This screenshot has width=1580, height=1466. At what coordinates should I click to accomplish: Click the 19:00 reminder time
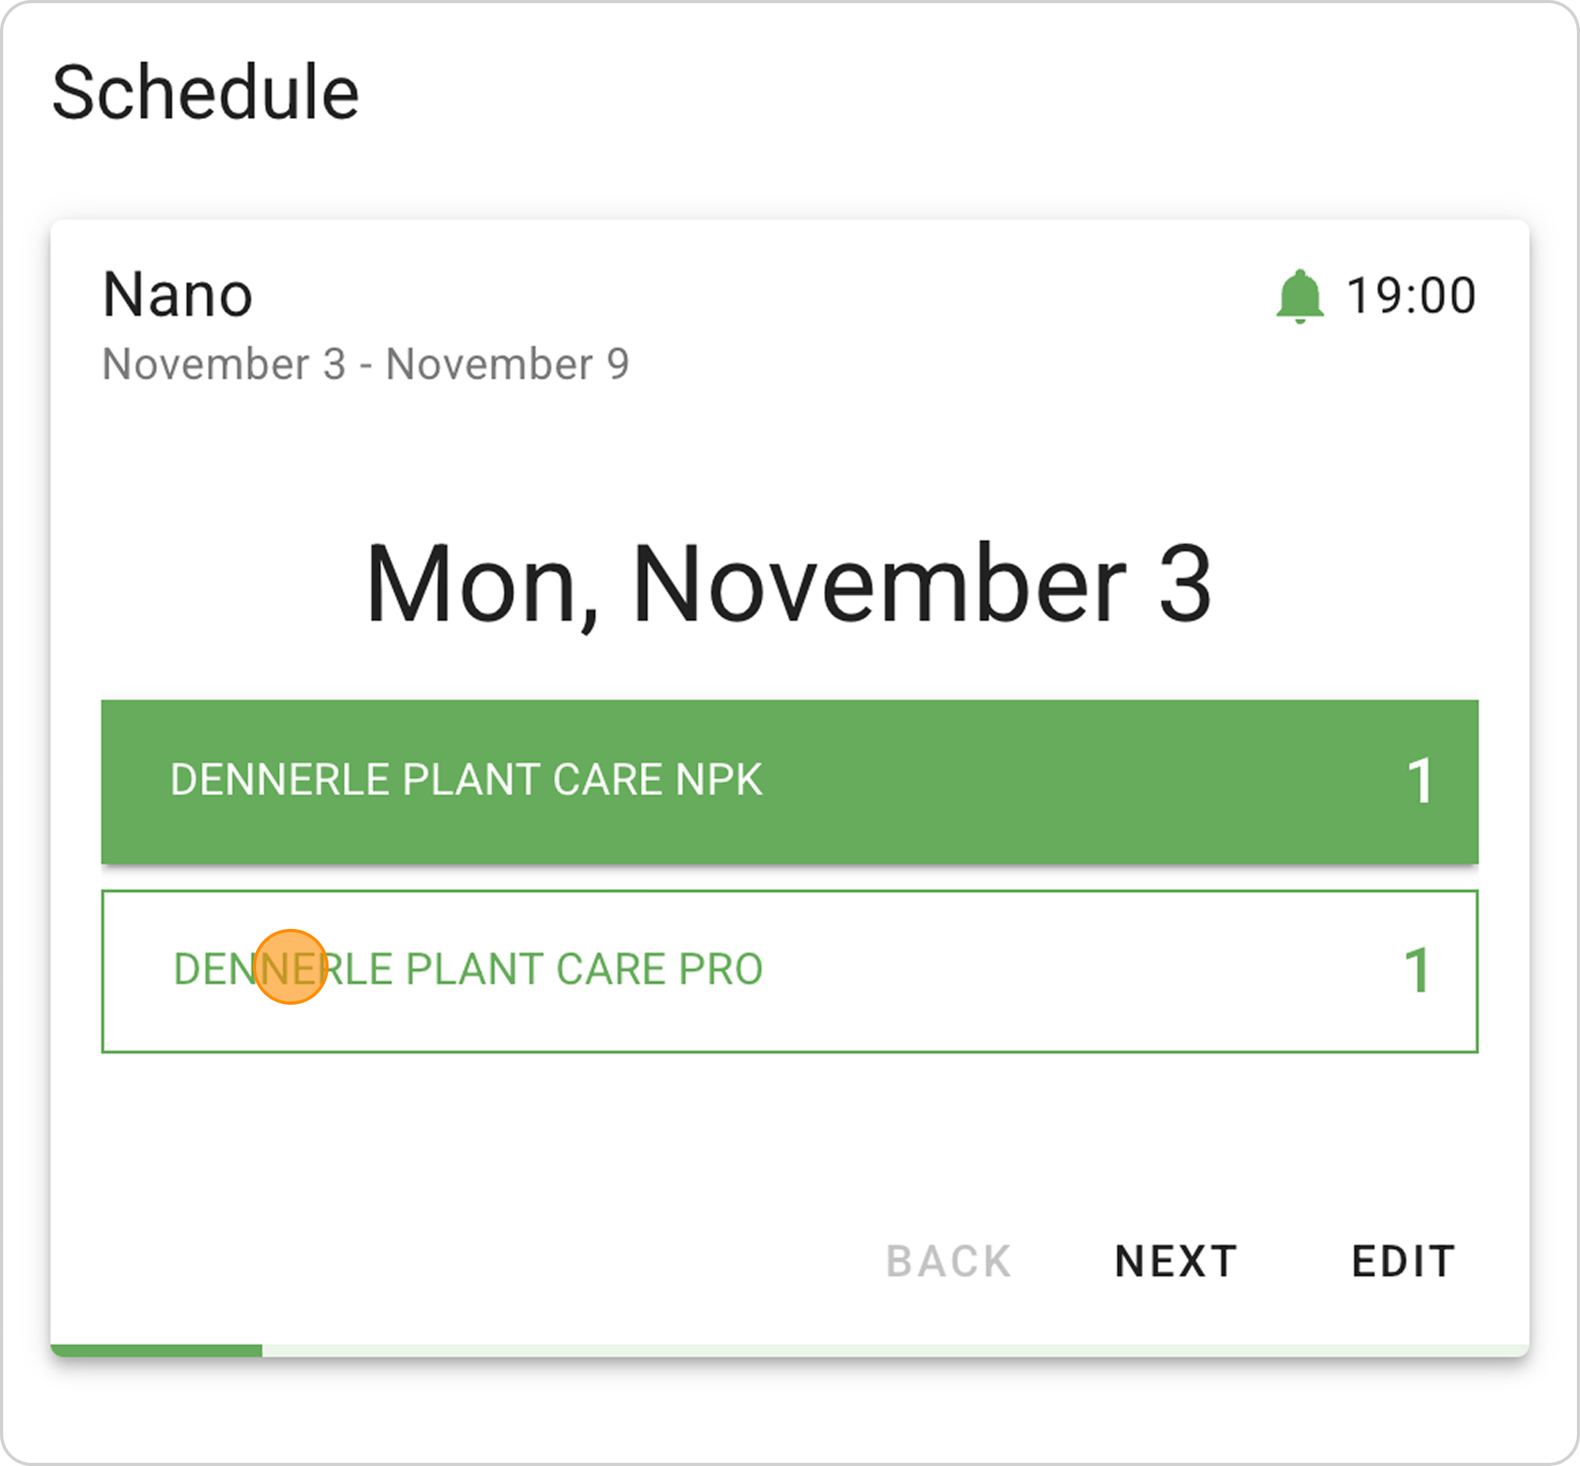(x=1411, y=296)
